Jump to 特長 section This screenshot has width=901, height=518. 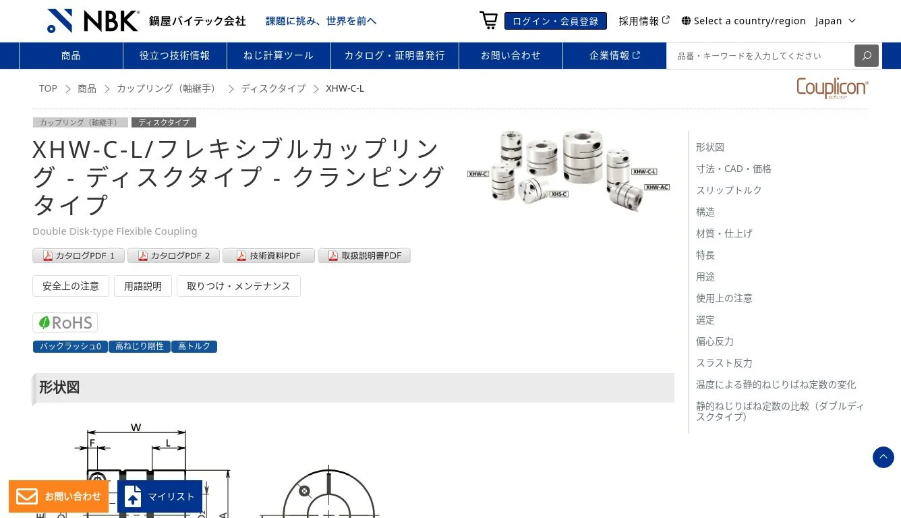(705, 255)
